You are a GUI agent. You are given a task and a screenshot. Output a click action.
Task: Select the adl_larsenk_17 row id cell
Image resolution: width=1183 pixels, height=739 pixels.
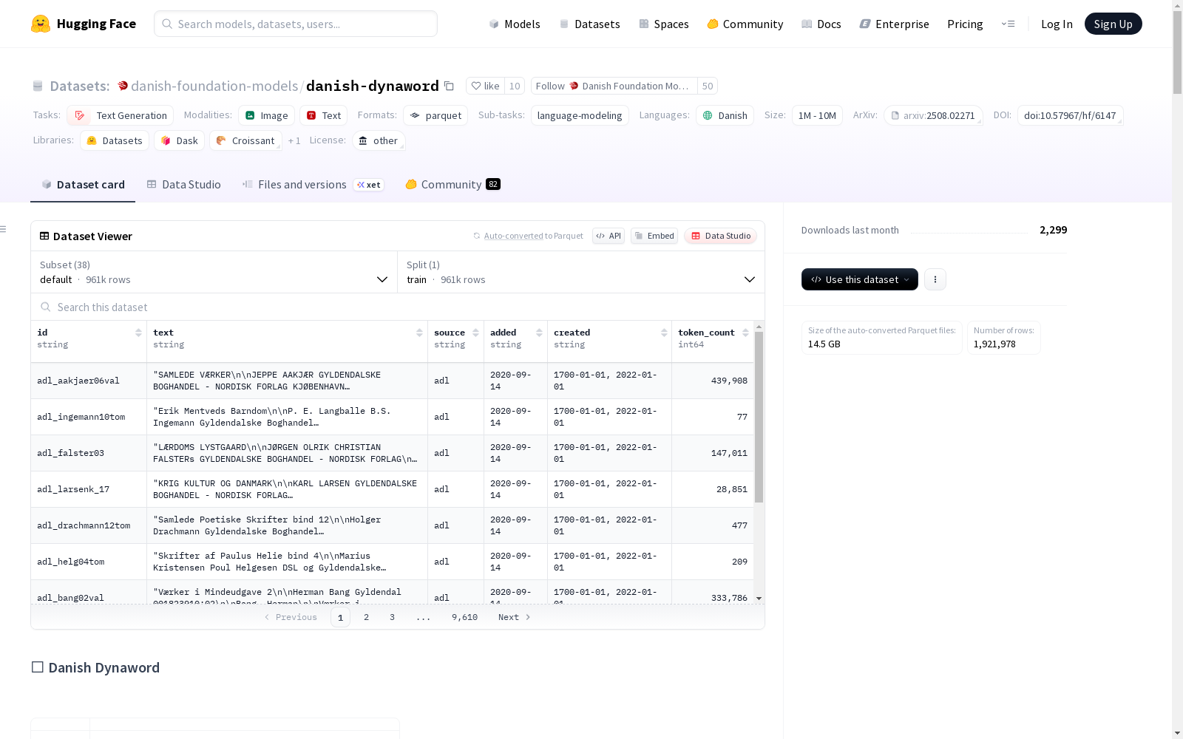pyautogui.click(x=89, y=489)
